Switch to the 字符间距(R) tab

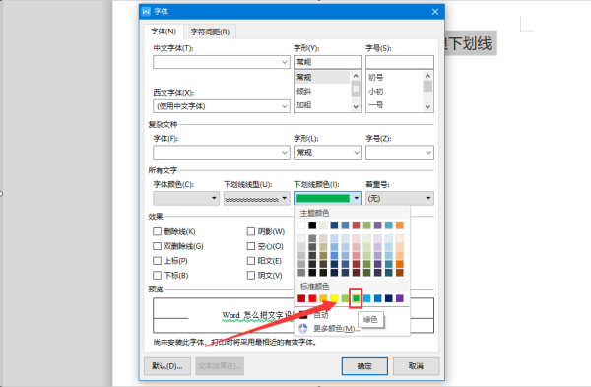point(210,32)
